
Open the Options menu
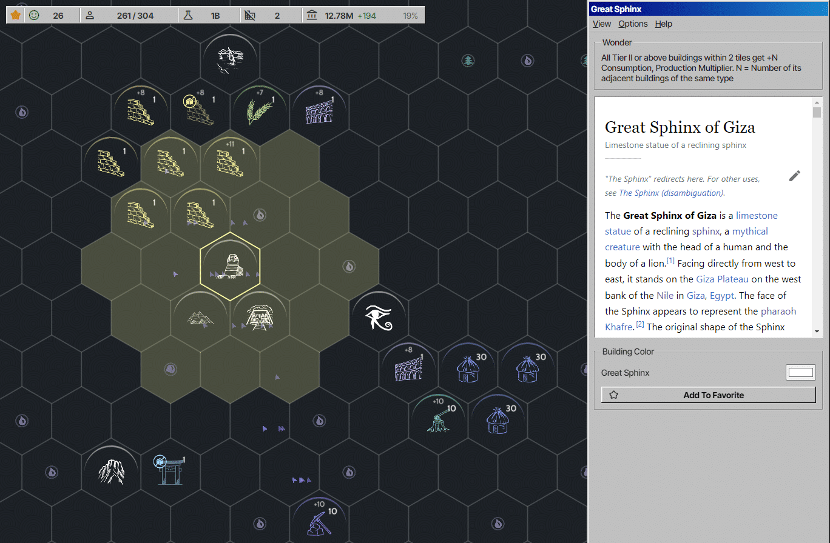633,24
